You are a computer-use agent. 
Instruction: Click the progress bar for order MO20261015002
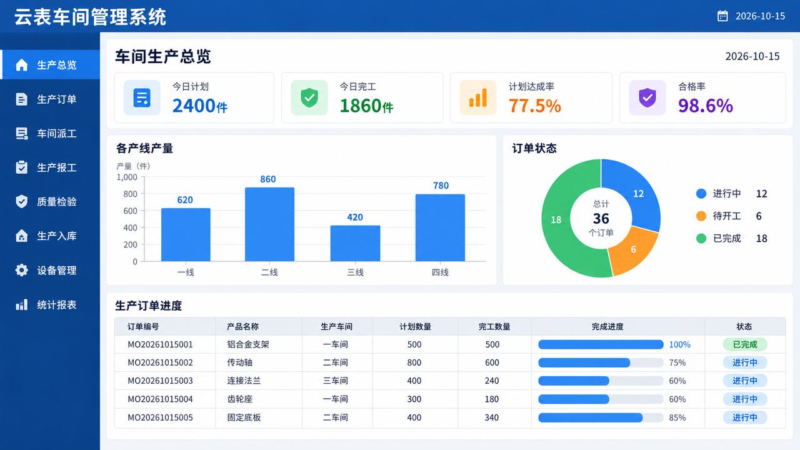click(601, 362)
